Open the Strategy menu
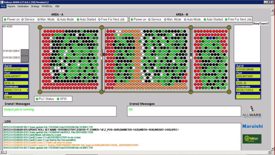 pos(35,6)
